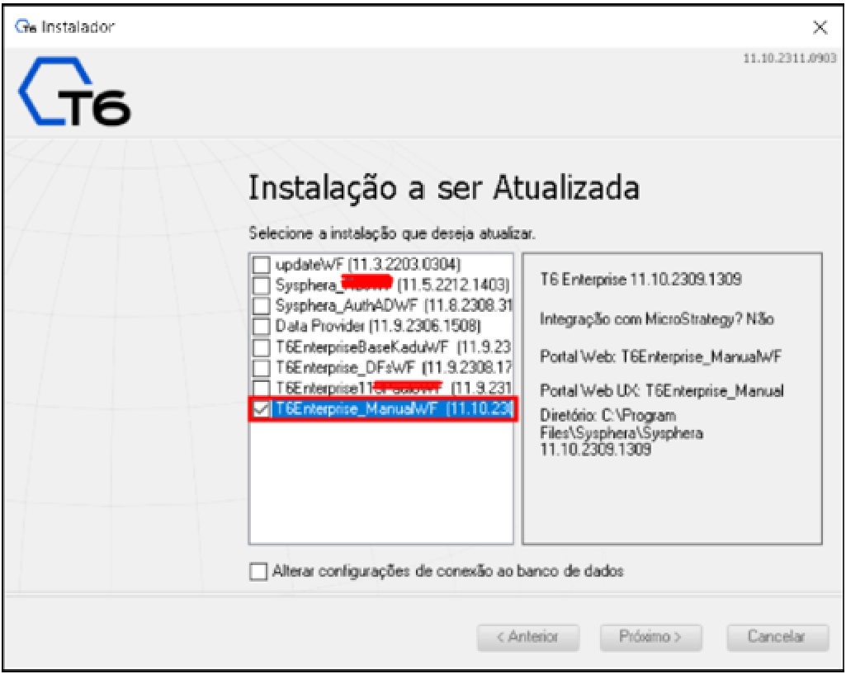Screen dimensions: 846x674
Task: Check the T6Enterprise11 (11.9.231) row checkbox
Action: pos(262,388)
